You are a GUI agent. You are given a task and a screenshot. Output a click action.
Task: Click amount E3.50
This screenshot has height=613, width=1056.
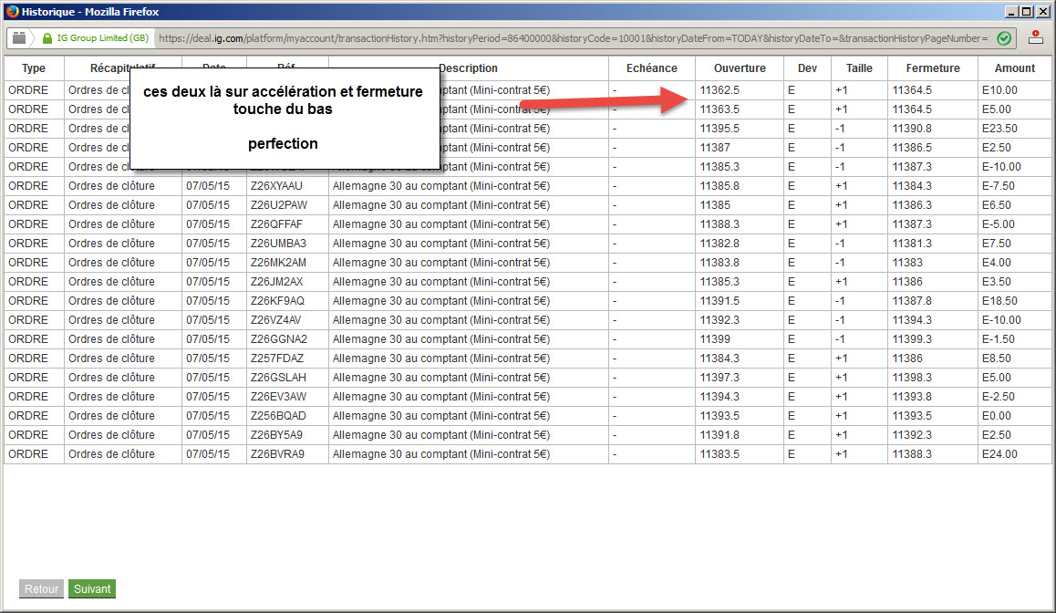click(997, 282)
